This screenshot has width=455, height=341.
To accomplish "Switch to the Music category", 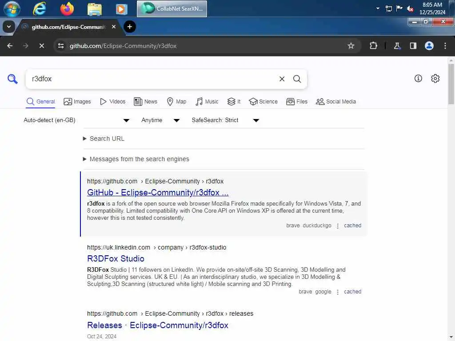I will tap(207, 102).
